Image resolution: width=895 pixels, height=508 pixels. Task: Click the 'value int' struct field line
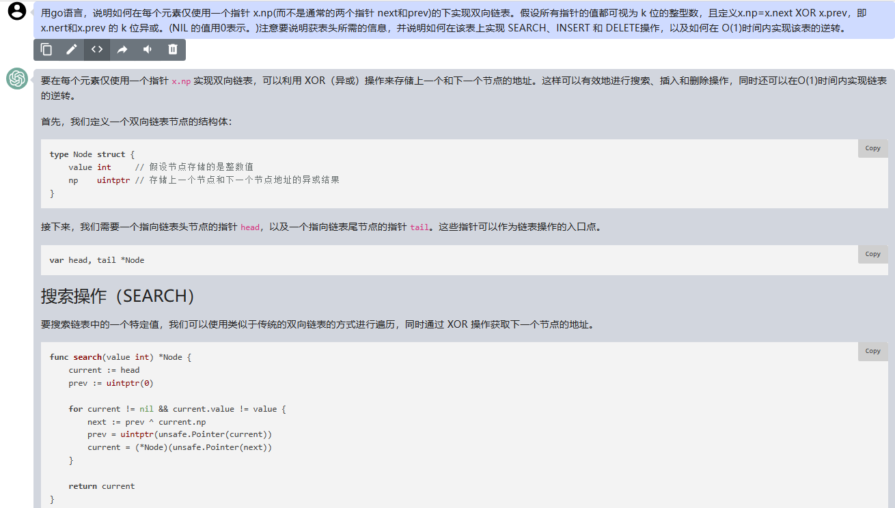(x=161, y=167)
